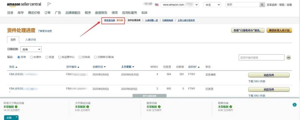This screenshot has width=300, height=120.
Task: Sort by 上次更新 column
Action: click(127, 67)
